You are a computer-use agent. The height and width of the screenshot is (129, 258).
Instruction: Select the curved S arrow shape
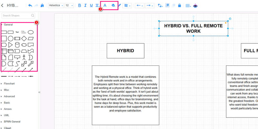pyautogui.click(x=17, y=64)
